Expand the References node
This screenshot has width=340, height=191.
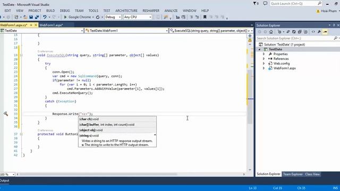[x=263, y=59]
